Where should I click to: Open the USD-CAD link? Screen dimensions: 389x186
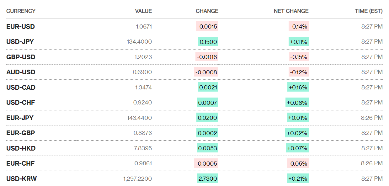pos(21,88)
